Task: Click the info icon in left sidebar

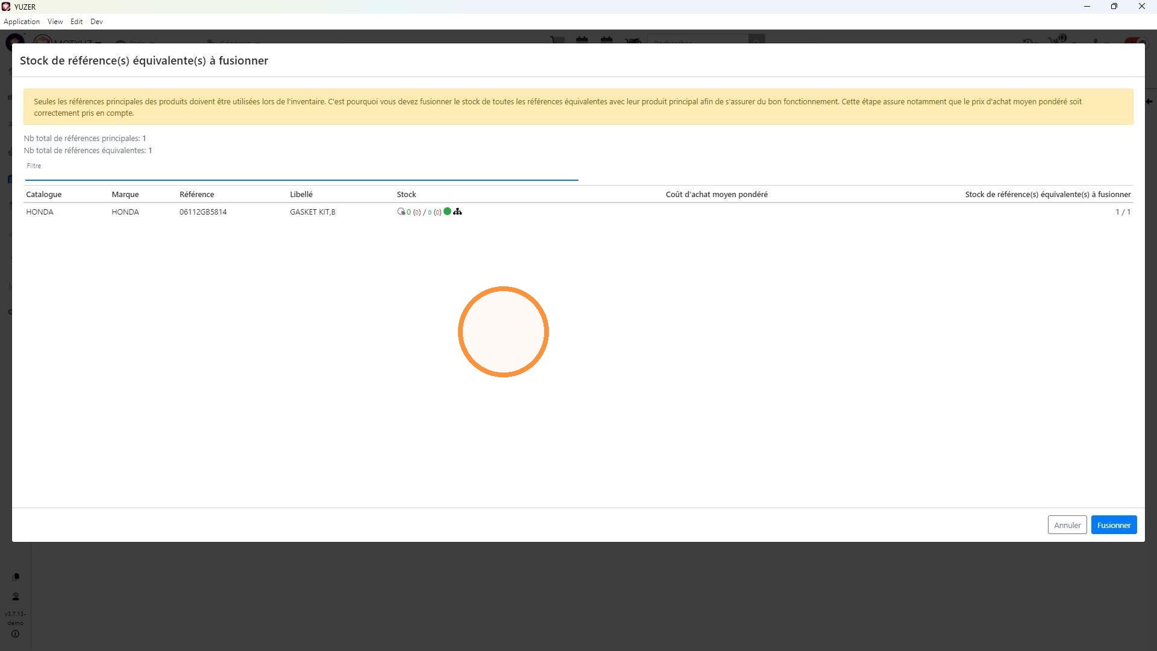Action: (x=16, y=634)
